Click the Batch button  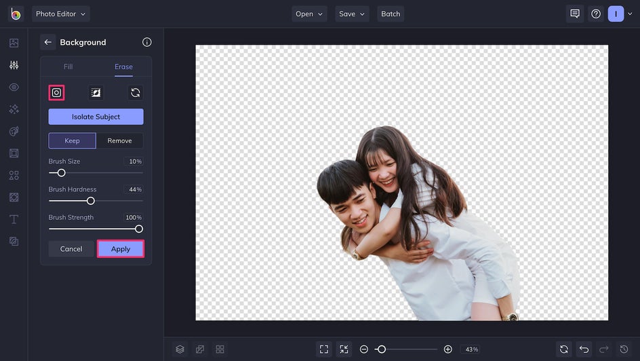click(x=391, y=14)
